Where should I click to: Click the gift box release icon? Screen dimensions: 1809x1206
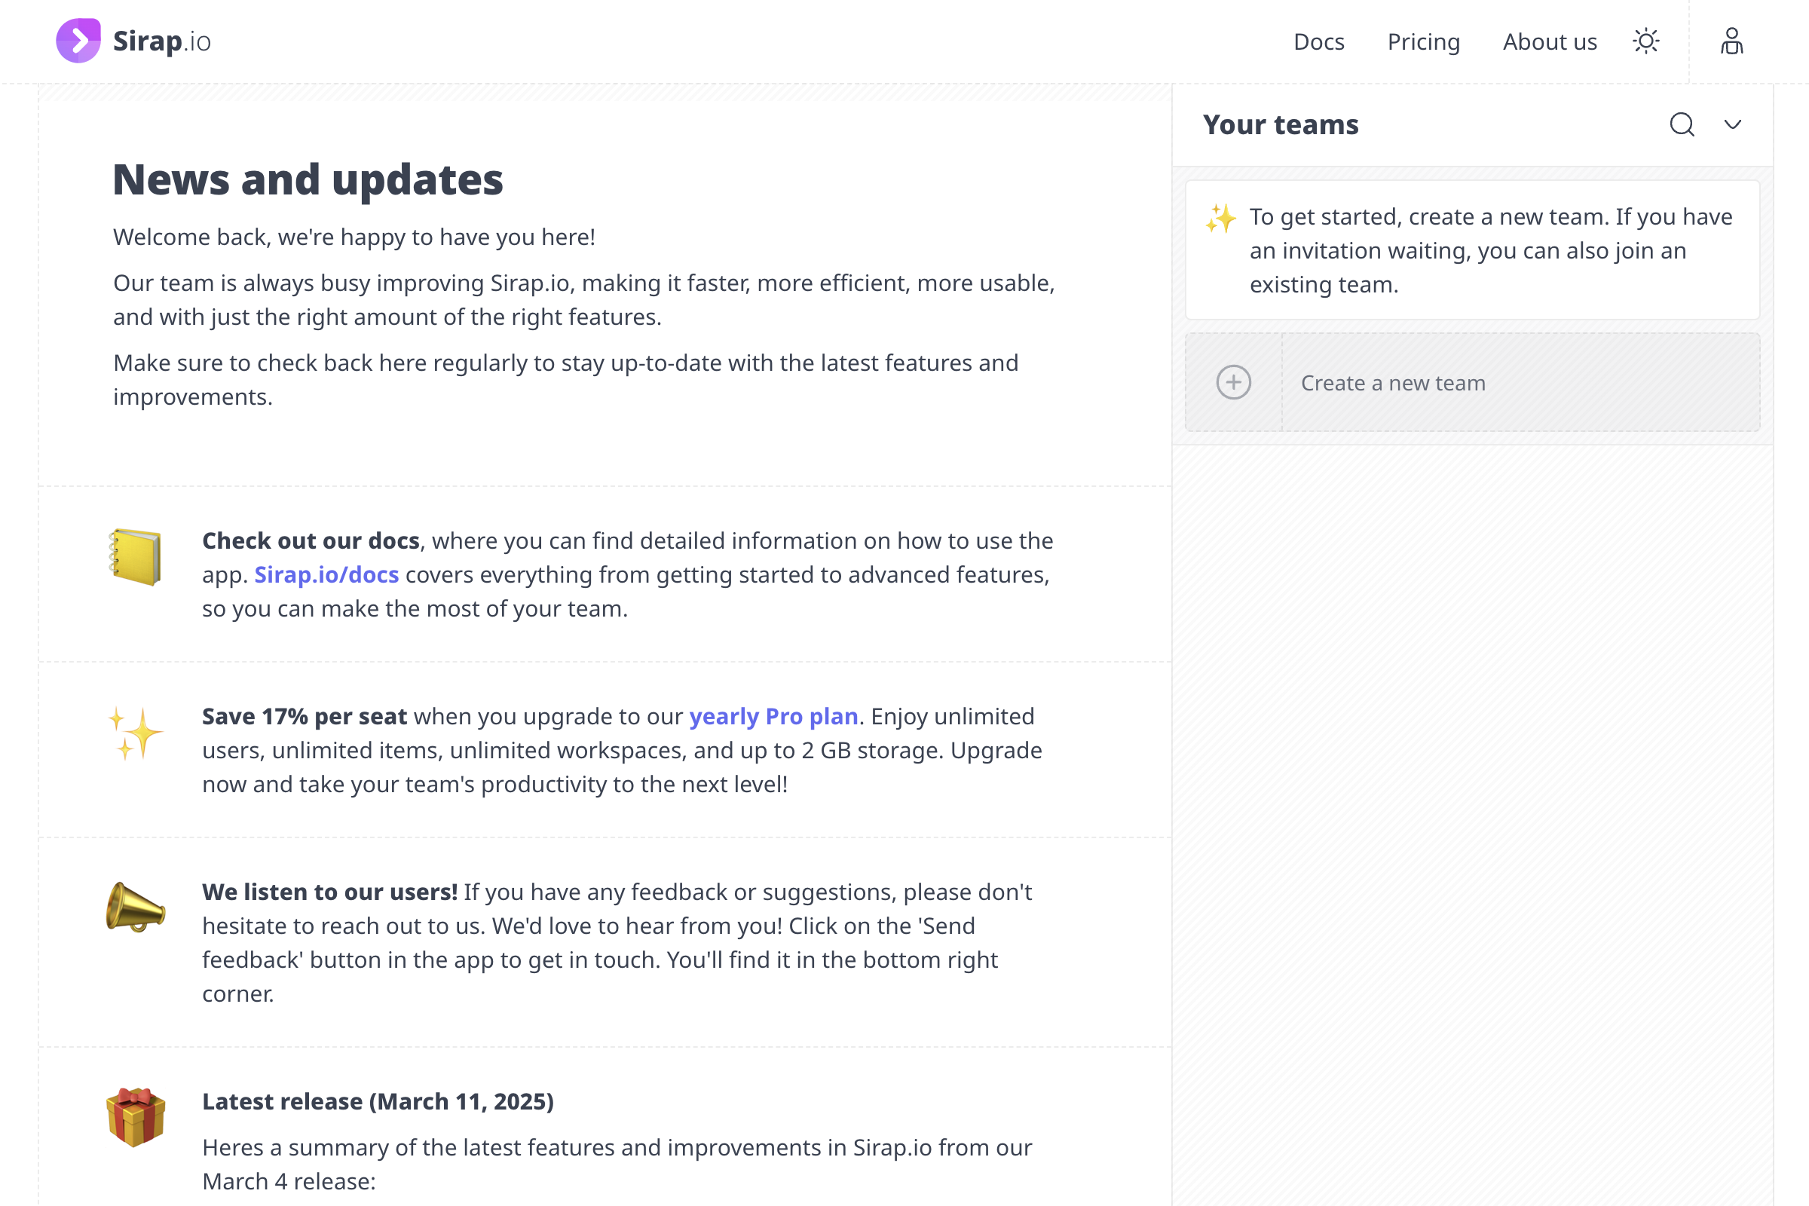[136, 1117]
